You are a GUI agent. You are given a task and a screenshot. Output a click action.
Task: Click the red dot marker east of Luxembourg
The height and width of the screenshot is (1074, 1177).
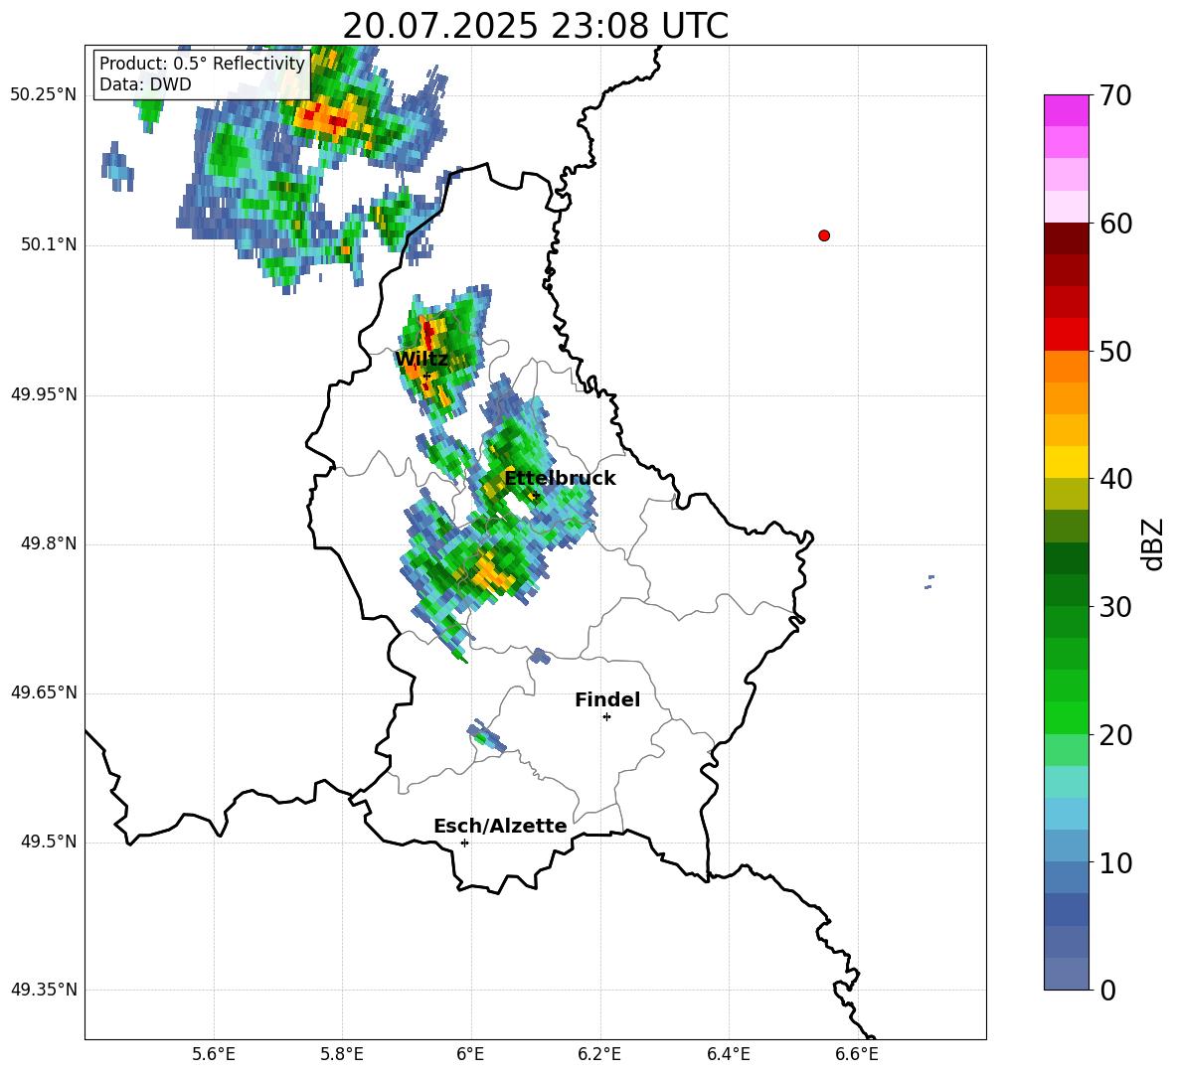click(824, 235)
